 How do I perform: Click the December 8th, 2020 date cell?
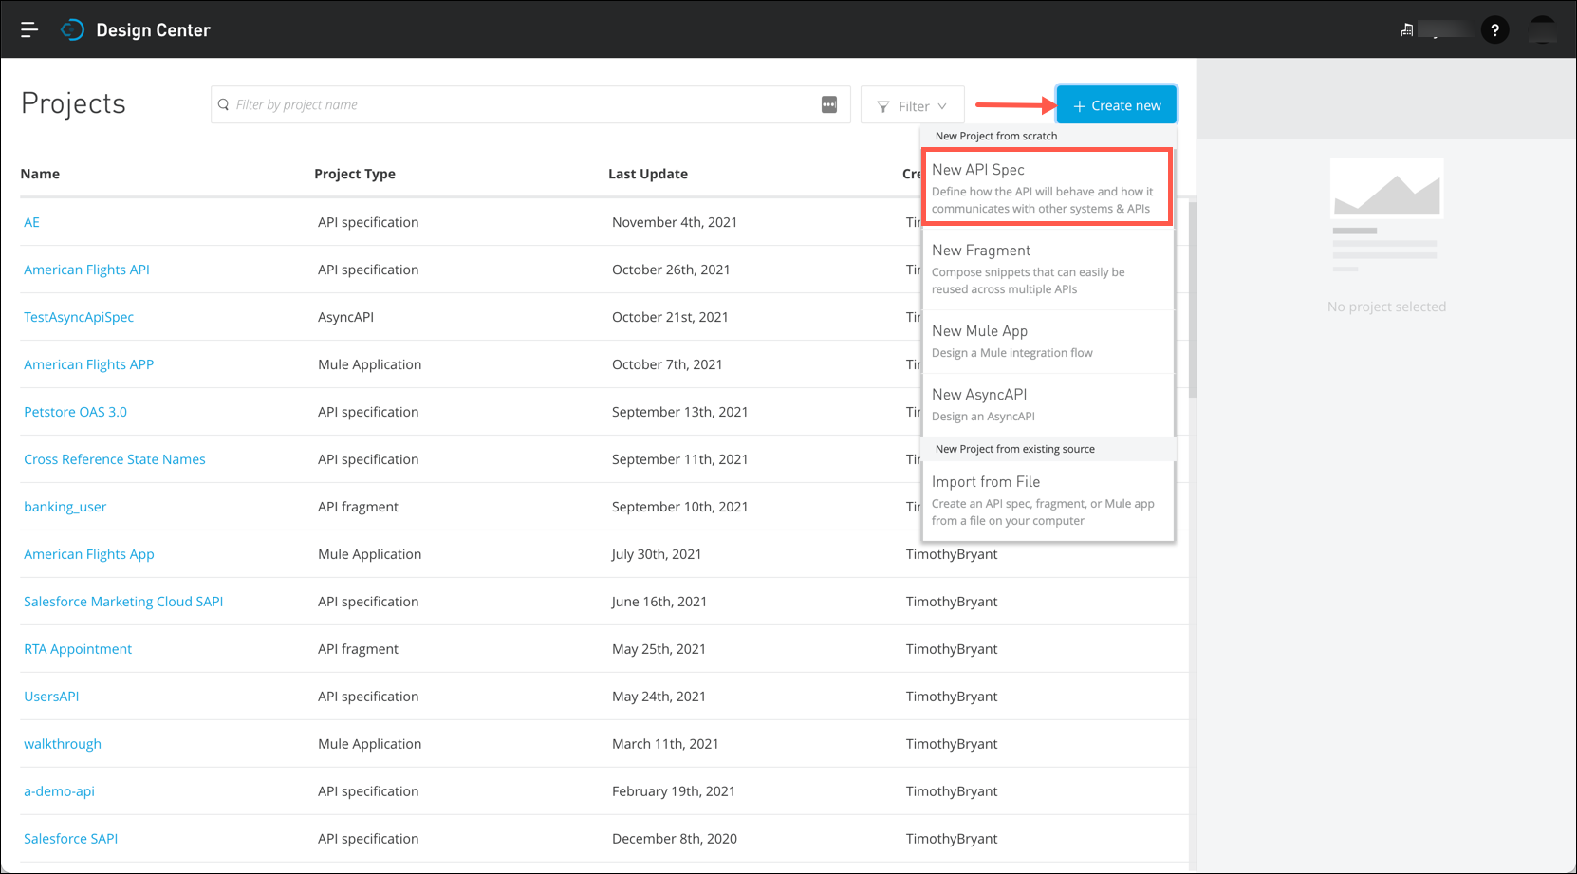coord(675,839)
